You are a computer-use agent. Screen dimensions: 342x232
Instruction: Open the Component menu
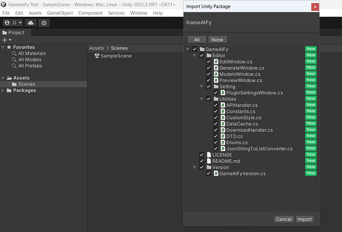tap(90, 13)
